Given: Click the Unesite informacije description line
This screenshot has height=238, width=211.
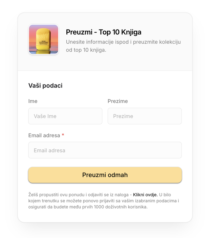Looking at the screenshot, I should point(123,42).
